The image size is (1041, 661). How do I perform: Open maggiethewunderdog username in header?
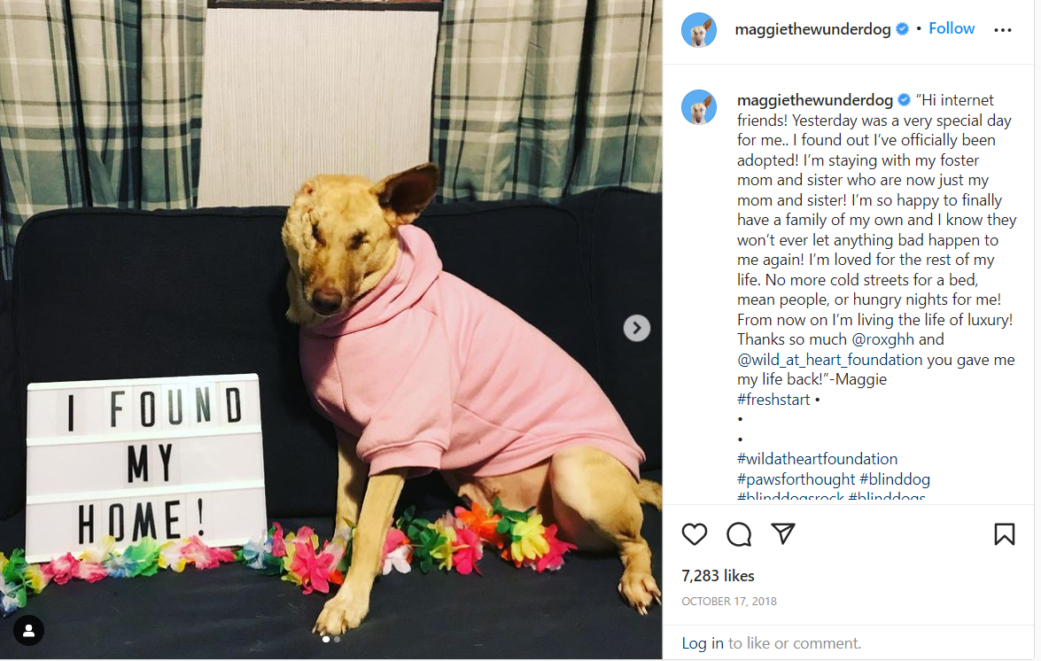[x=812, y=29]
